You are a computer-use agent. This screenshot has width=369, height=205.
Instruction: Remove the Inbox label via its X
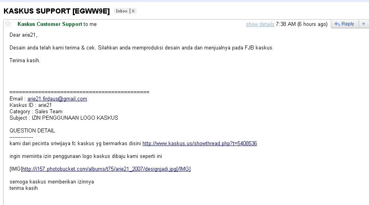pos(133,11)
